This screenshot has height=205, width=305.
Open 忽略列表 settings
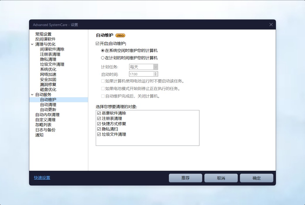click(x=43, y=125)
